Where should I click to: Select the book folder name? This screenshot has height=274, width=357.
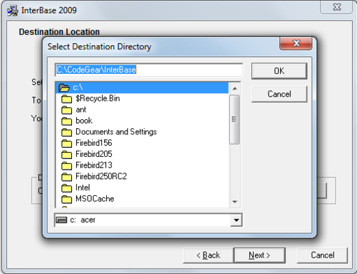pos(84,121)
